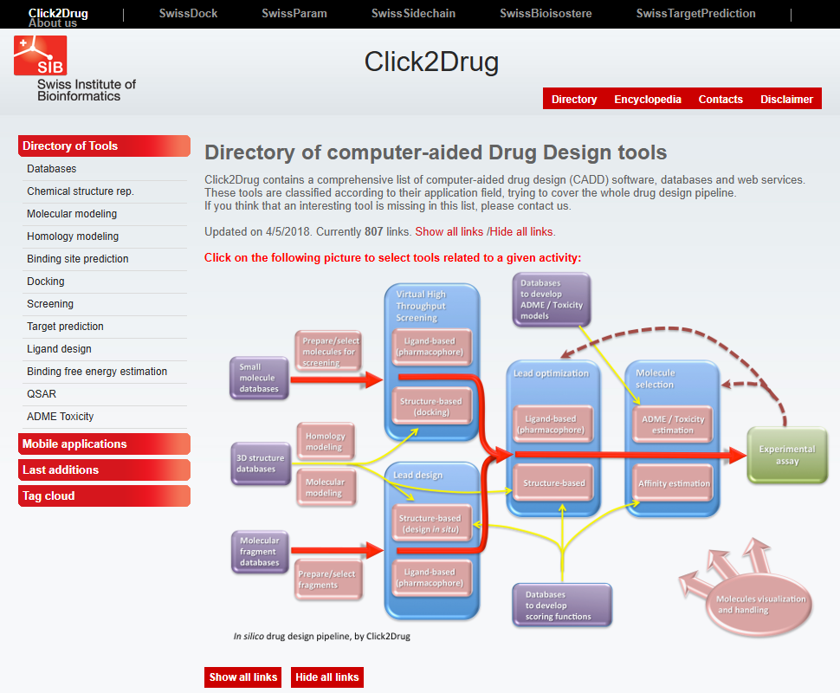Click the Hide all links button at bottom

point(326,677)
